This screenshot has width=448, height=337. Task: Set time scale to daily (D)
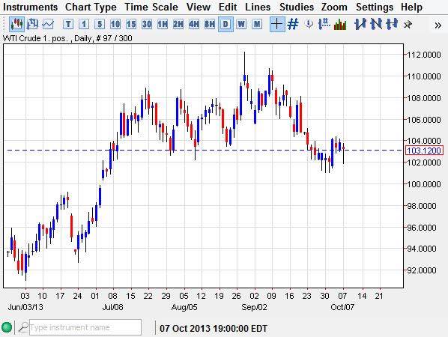coord(225,24)
